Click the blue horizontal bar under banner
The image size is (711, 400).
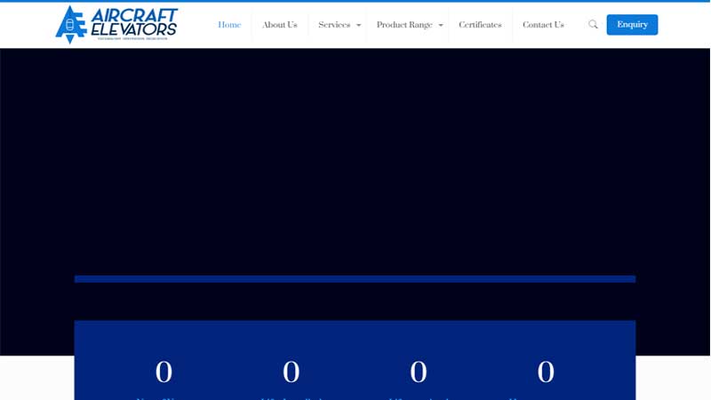(355, 279)
